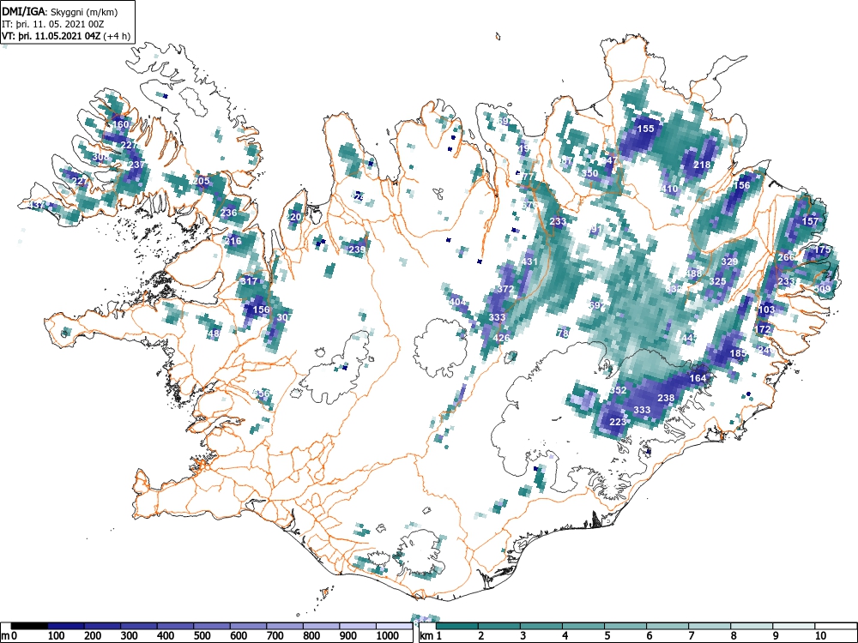Click the map value '103'
This screenshot has width=858, height=643.
coord(766,309)
